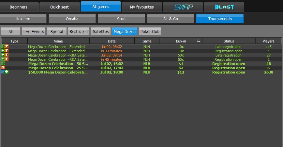Sort by the Type column header

coord(14,41)
